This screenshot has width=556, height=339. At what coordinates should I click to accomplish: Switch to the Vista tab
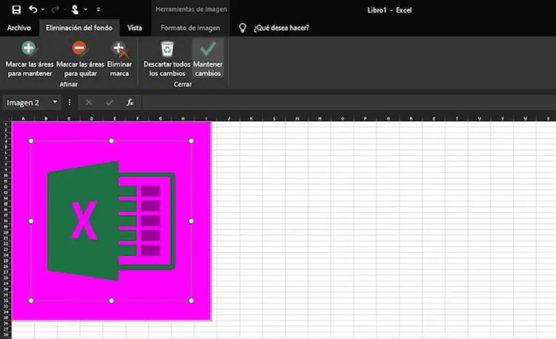click(136, 27)
